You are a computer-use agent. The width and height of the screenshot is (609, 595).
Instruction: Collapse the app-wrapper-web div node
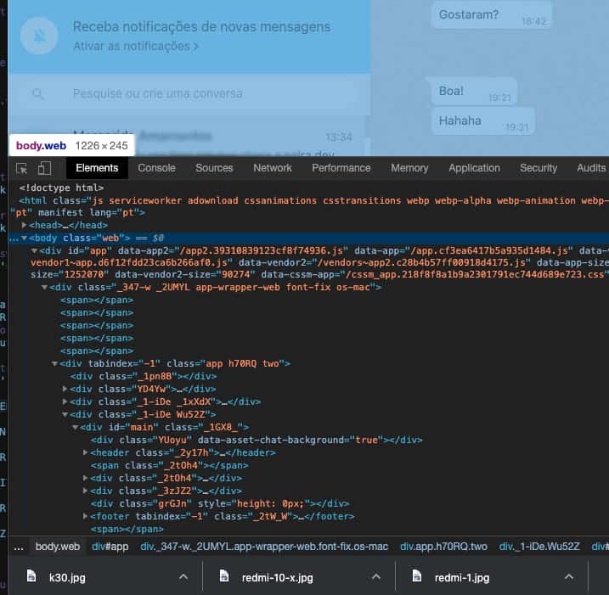point(45,287)
